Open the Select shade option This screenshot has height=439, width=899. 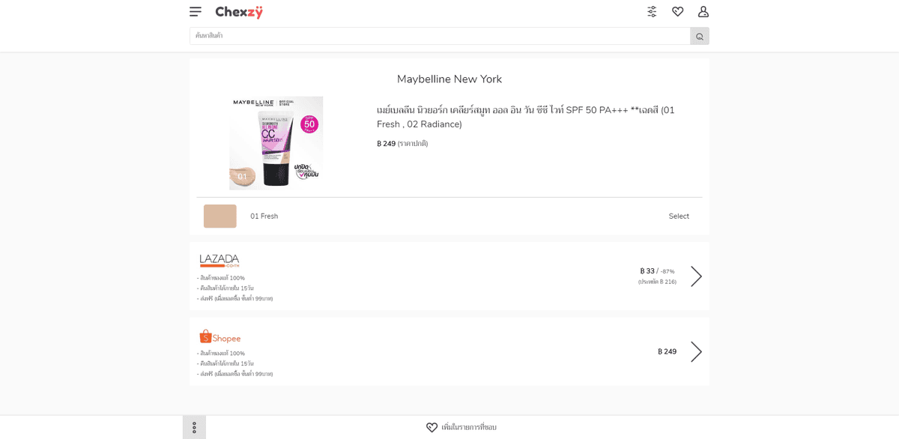(679, 217)
